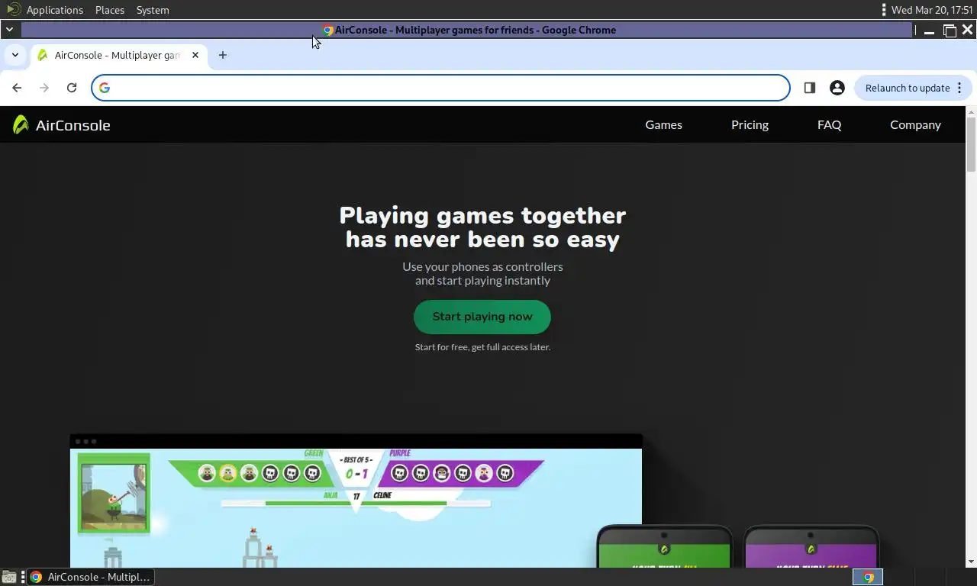Open the System menu
This screenshot has width=977, height=586.
(153, 10)
